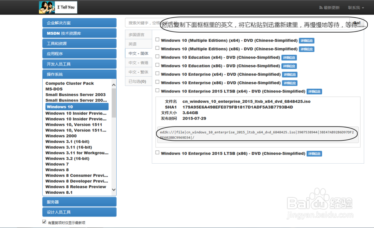Expand the MSDN 技术资源库 category
Screen dimensions: 374x228
pyautogui.click(x=79, y=33)
